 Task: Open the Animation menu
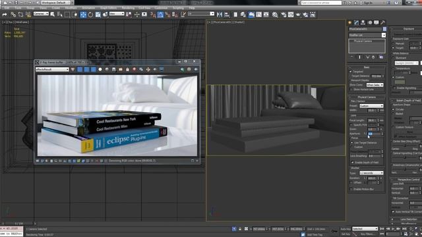pos(88,8)
